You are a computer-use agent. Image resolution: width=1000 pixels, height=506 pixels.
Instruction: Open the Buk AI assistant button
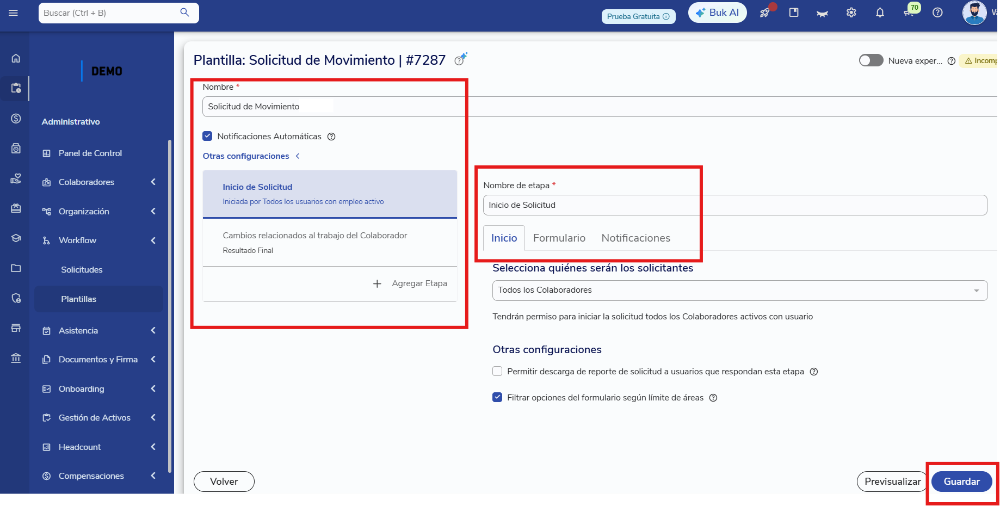click(x=717, y=13)
